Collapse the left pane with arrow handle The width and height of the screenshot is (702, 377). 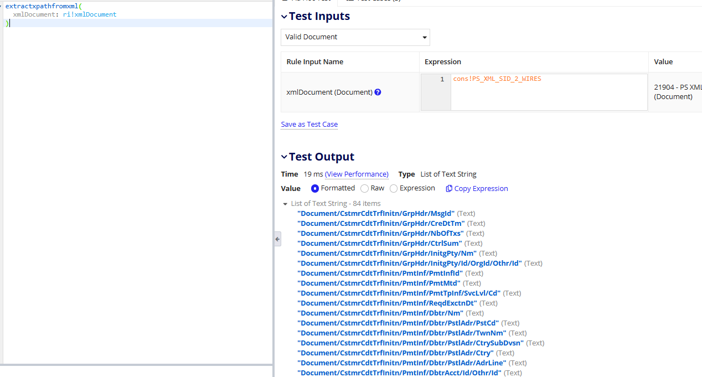coord(277,239)
